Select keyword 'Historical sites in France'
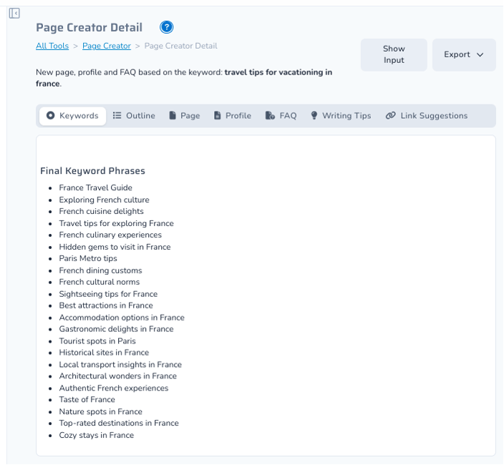This screenshot has width=504, height=465. click(x=104, y=353)
